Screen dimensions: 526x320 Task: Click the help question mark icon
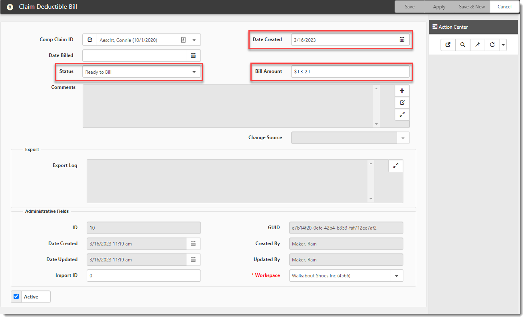(10, 7)
